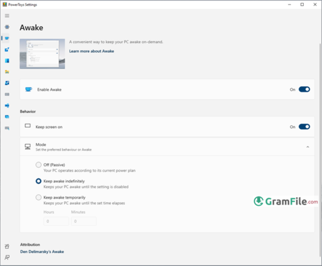Open the Welcome to PowerToys icon

click(7, 246)
